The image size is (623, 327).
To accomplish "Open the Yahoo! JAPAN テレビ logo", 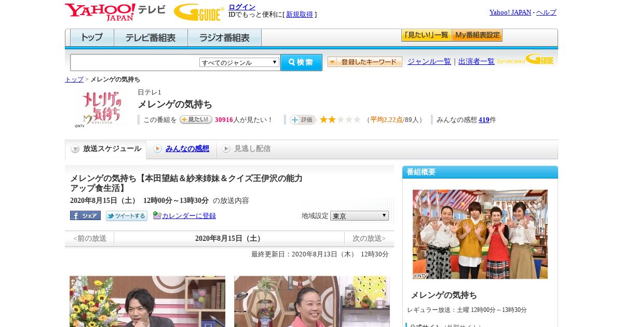I will pyautogui.click(x=115, y=12).
